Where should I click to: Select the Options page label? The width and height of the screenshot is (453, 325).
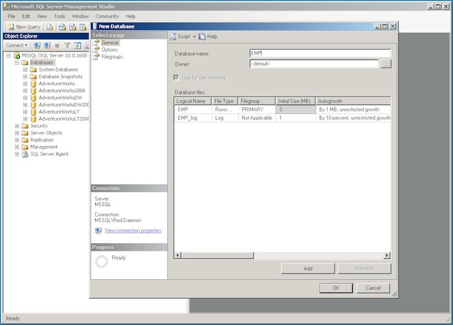pos(109,50)
